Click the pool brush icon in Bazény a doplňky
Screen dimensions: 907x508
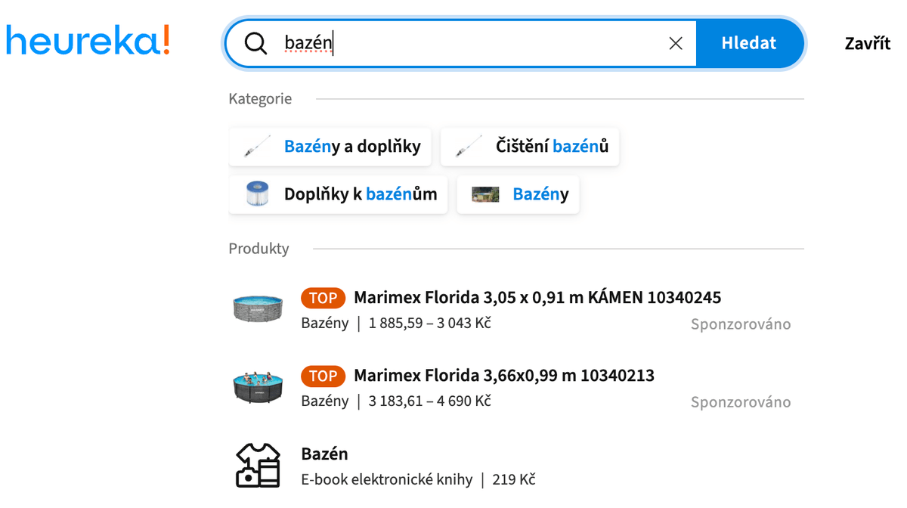(x=258, y=147)
